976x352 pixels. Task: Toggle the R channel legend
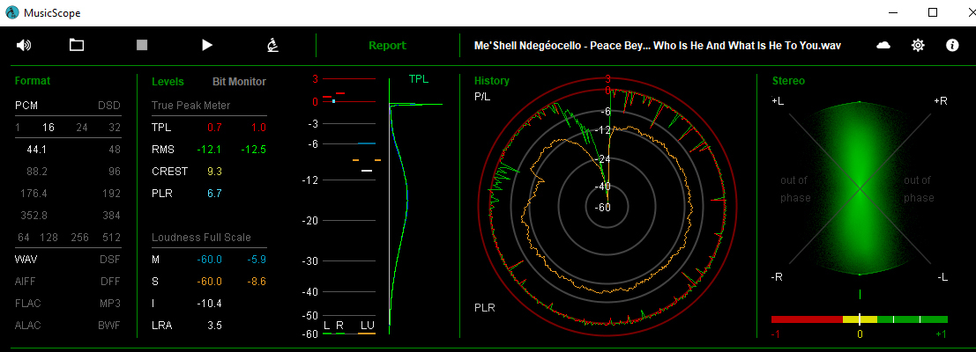[340, 326]
